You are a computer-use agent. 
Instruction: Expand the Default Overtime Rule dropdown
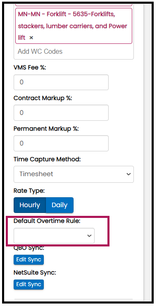(x=54, y=236)
